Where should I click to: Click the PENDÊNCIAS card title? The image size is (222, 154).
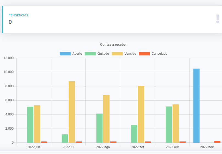tap(18, 15)
